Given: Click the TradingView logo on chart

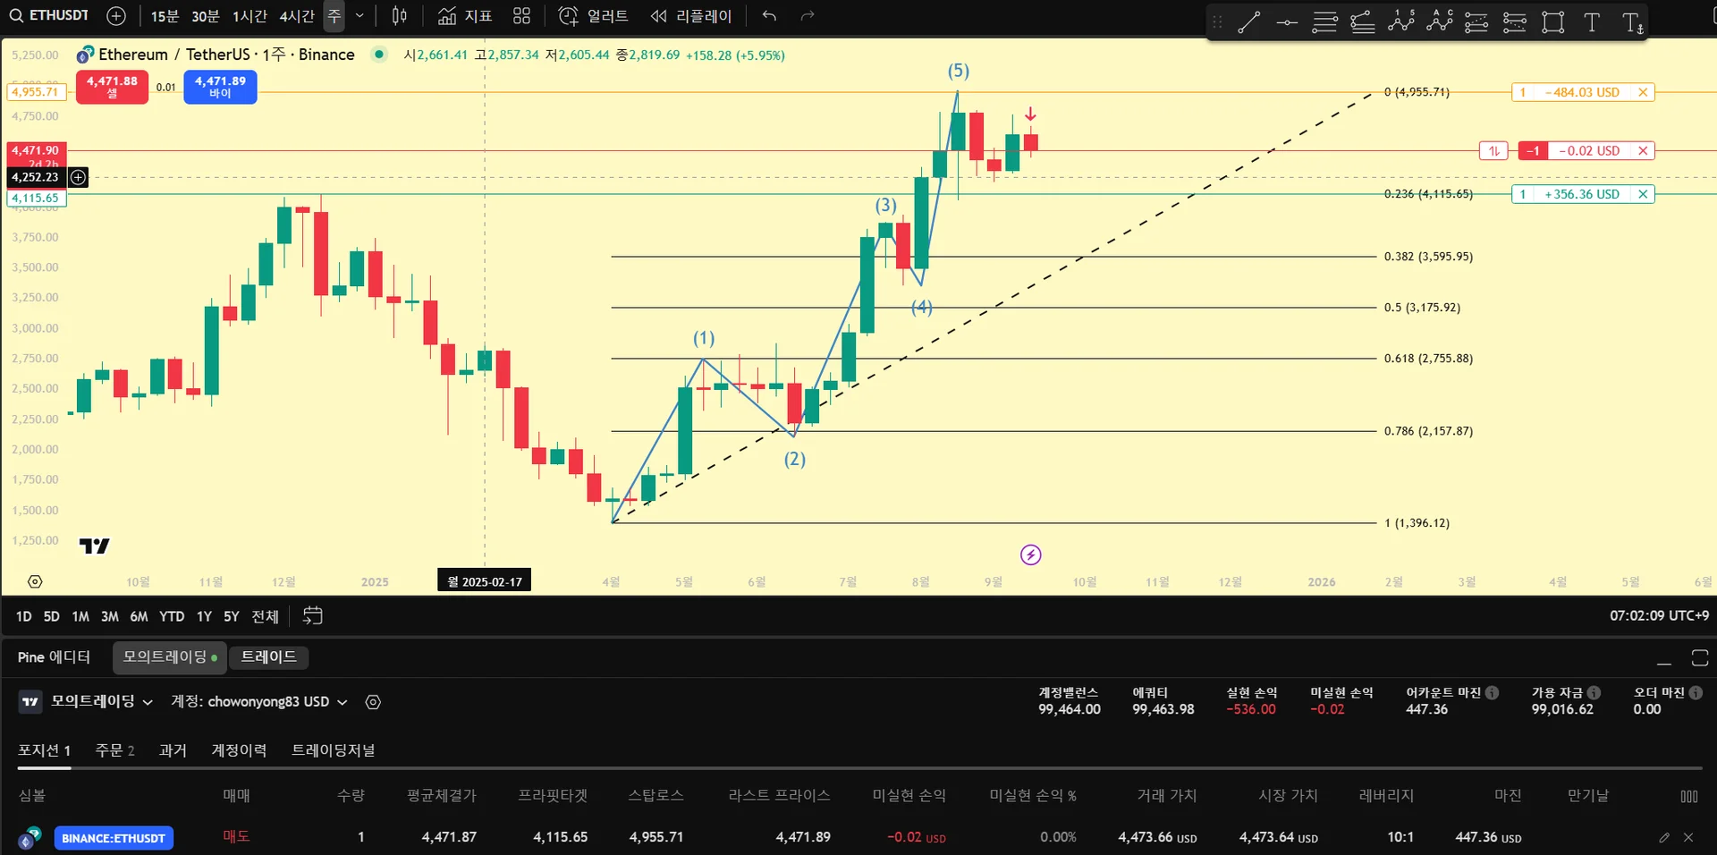Looking at the screenshot, I should (x=95, y=546).
